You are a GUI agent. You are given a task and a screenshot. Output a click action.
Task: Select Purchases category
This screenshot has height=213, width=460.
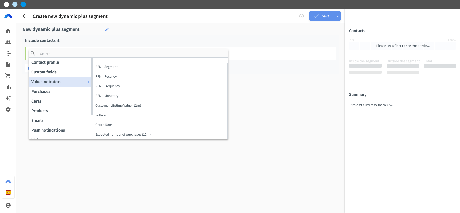(x=60, y=92)
